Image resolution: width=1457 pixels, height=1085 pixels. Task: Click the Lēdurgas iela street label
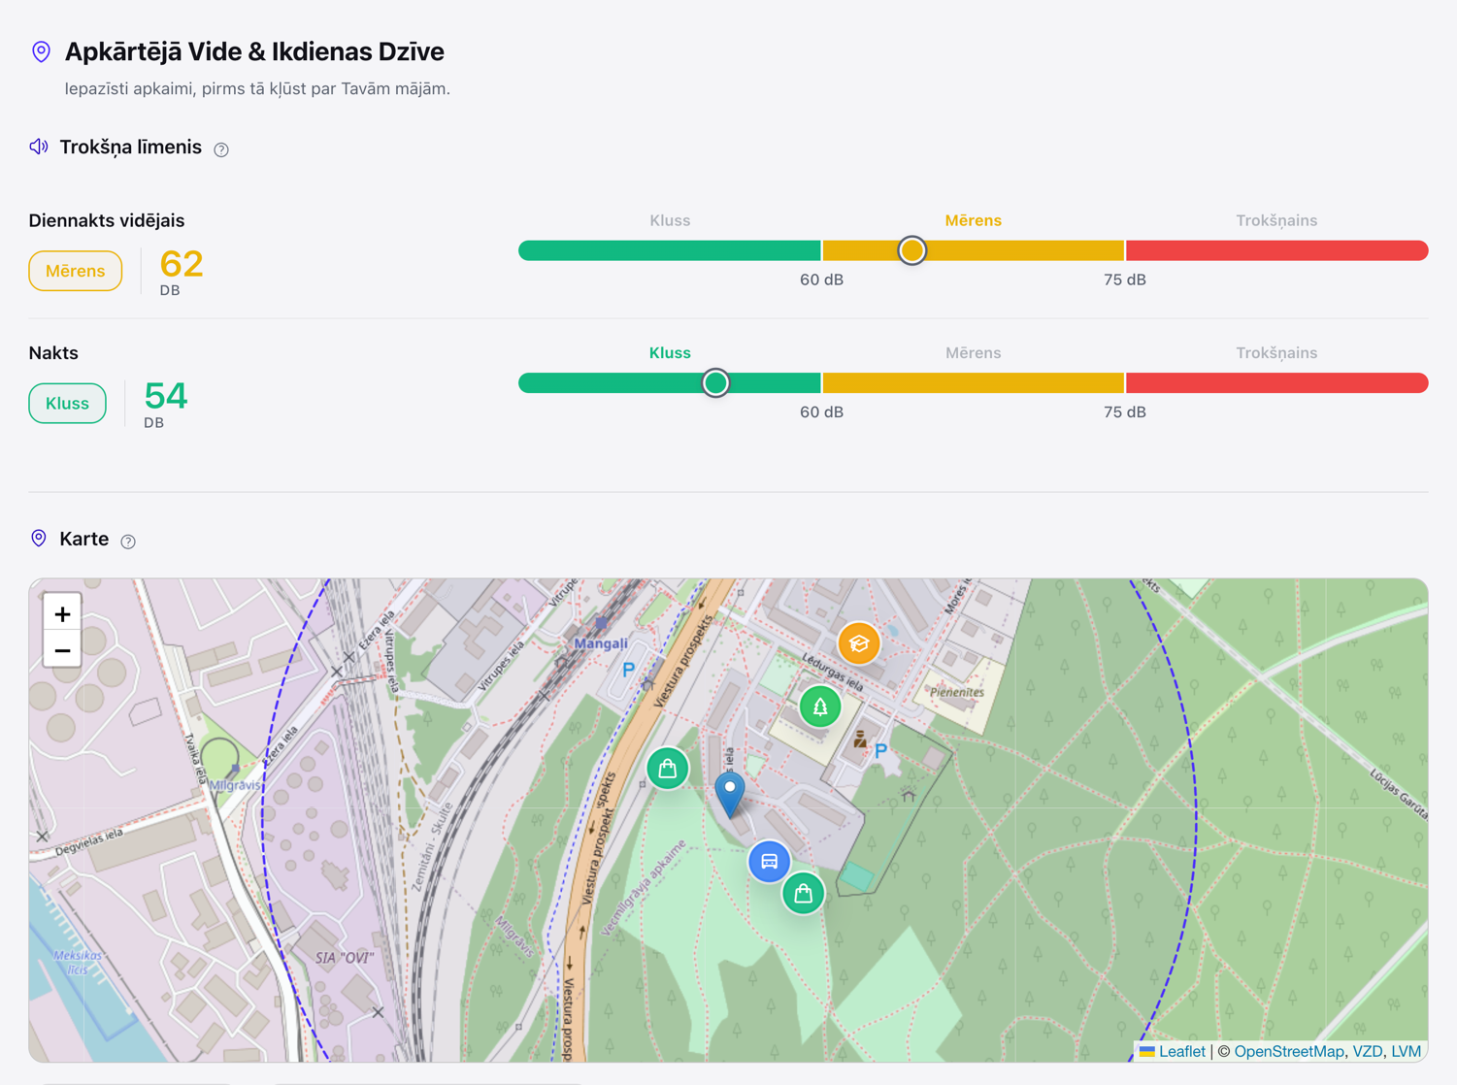point(833,672)
